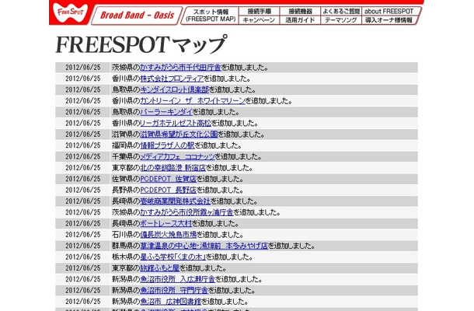The image size is (474, 311).
Task: Open the かすみがうら市千代田庁舎 link
Action: (x=180, y=68)
